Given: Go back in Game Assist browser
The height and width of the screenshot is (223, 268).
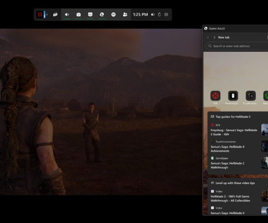Looking at the screenshot, I should pos(208,37).
